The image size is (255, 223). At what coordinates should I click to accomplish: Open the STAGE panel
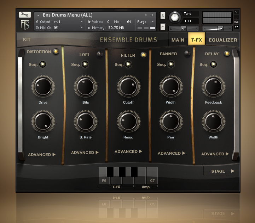222,171
